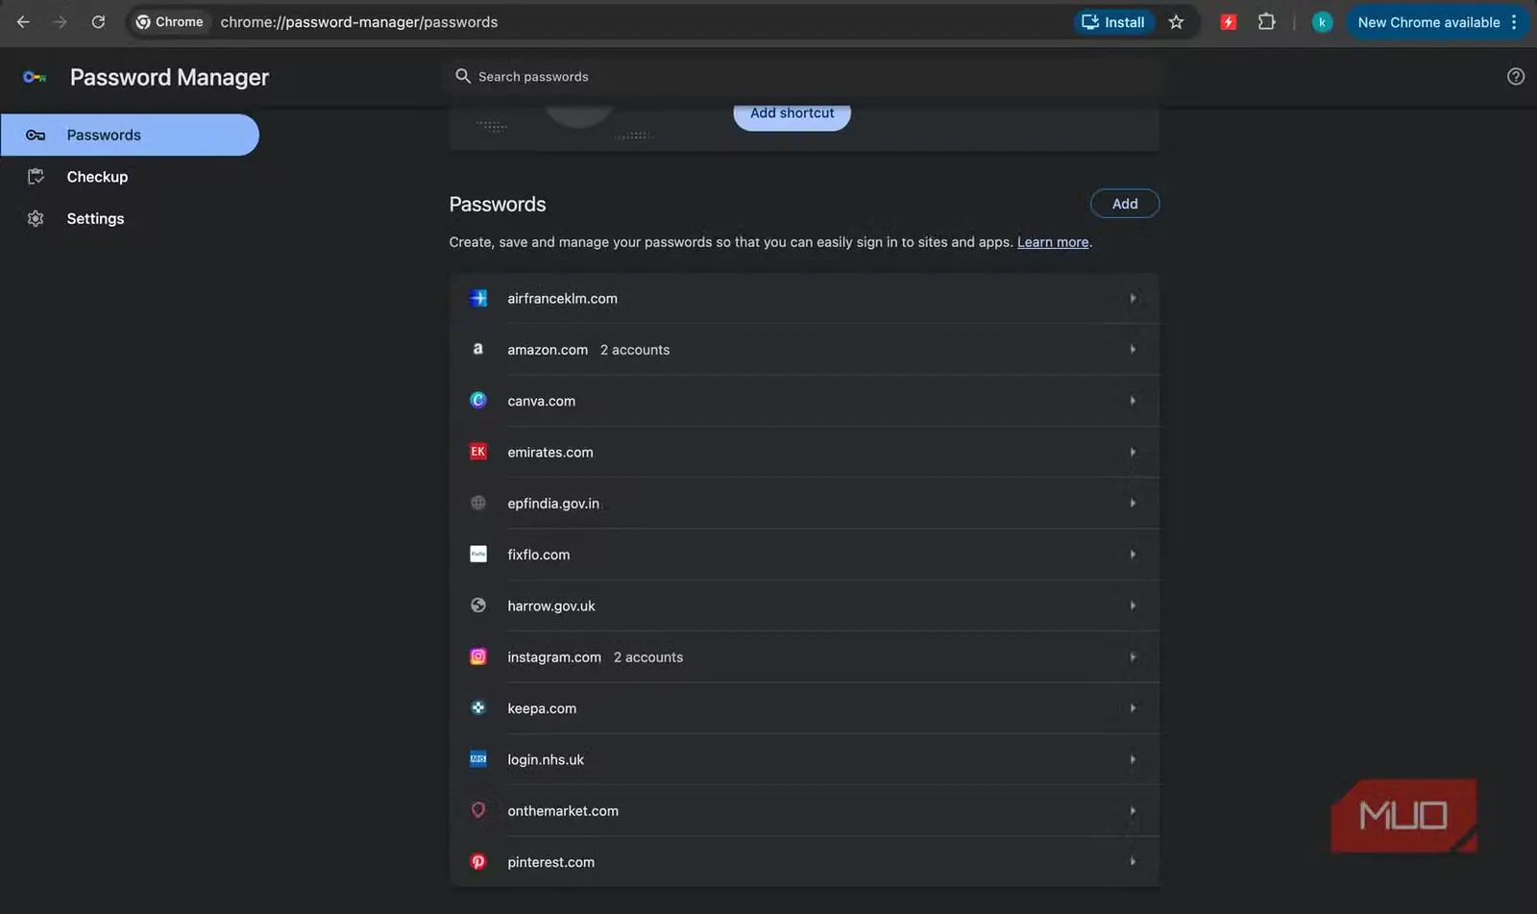Expand the amazon.com entry arrow

click(1133, 349)
